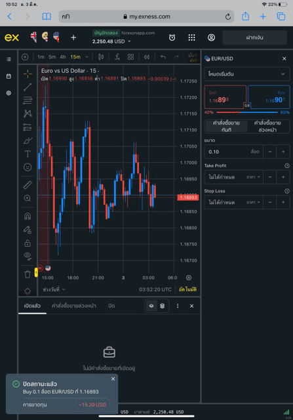Screen dimensions: 293x420
Task: Toggle auto scale อัตโนมัติ on chart
Action: 187,289
